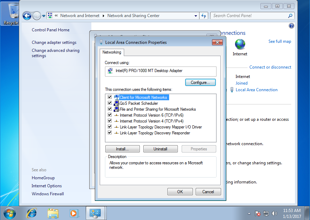
Task: Click the network status icon in system tray
Action: [266, 213]
